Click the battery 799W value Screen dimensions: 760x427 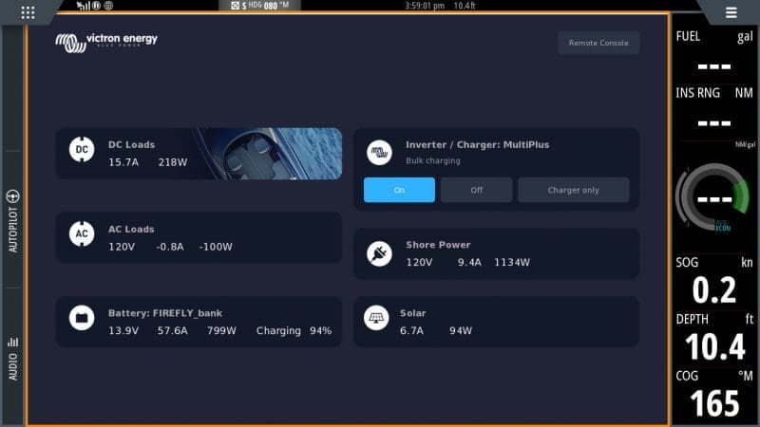click(221, 330)
